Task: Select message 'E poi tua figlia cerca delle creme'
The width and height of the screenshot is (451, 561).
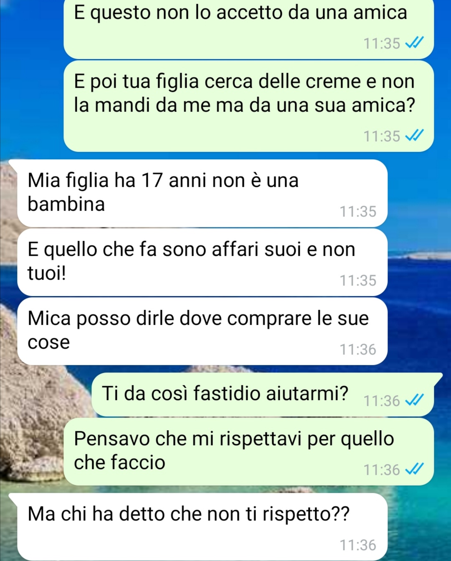Action: 248,106
